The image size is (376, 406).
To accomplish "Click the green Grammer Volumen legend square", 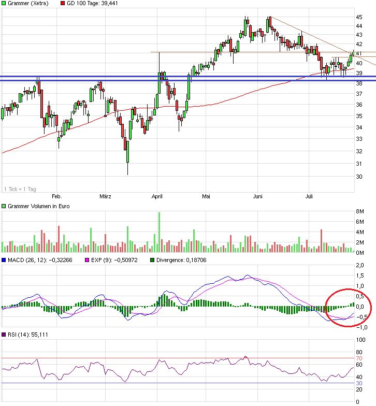I will click(5, 206).
